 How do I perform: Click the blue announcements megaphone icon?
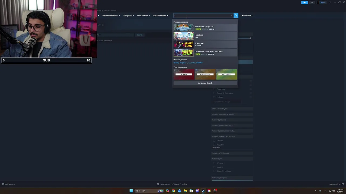[x=304, y=2]
